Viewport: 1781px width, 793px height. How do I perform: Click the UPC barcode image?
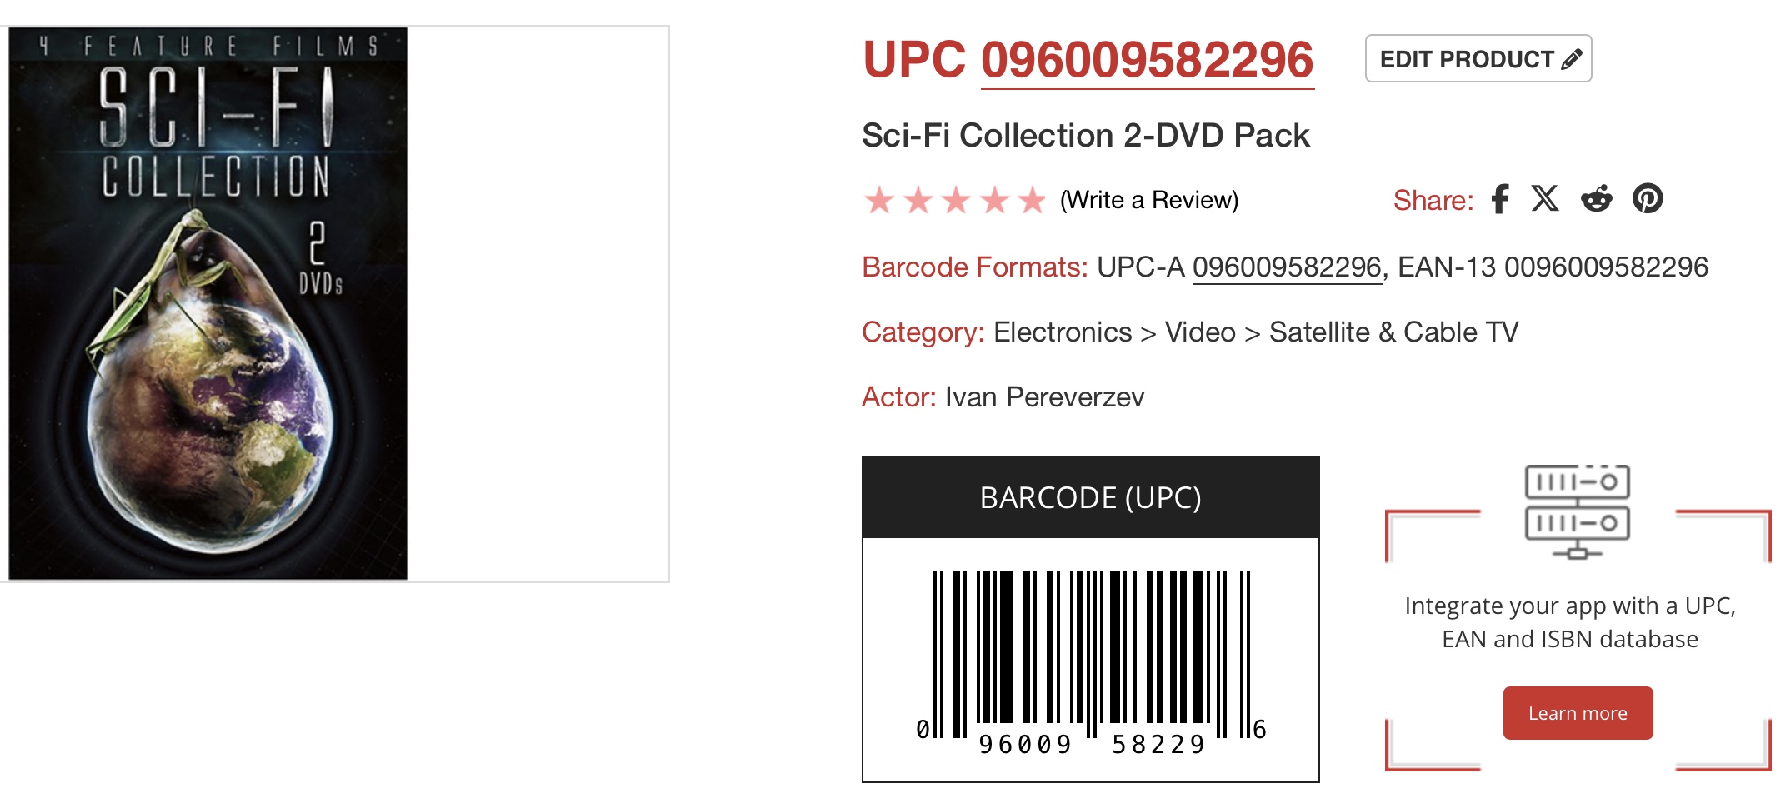click(x=1091, y=658)
